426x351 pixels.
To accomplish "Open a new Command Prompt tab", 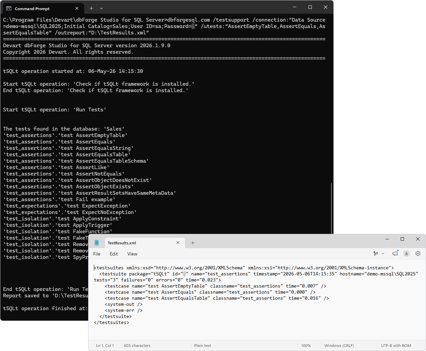I will pyautogui.click(x=91, y=8).
